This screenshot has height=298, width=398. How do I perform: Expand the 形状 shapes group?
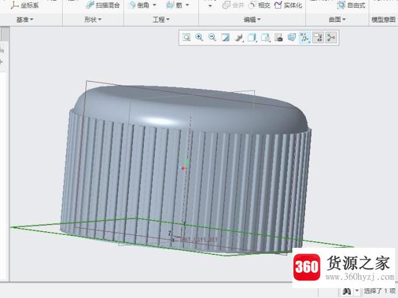(93, 19)
